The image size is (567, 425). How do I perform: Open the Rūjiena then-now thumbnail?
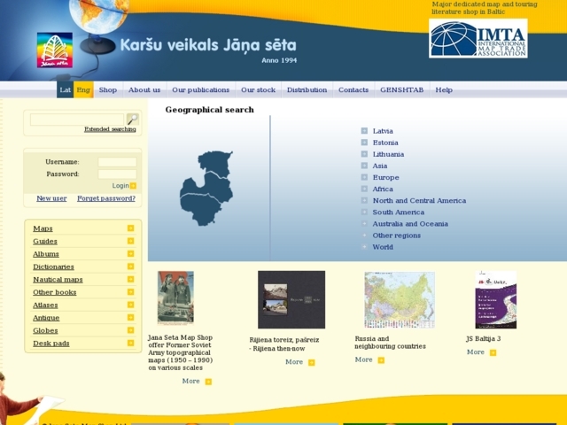click(291, 299)
